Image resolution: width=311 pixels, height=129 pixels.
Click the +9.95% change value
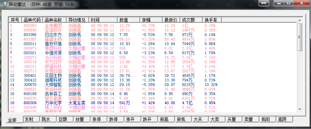point(148,48)
